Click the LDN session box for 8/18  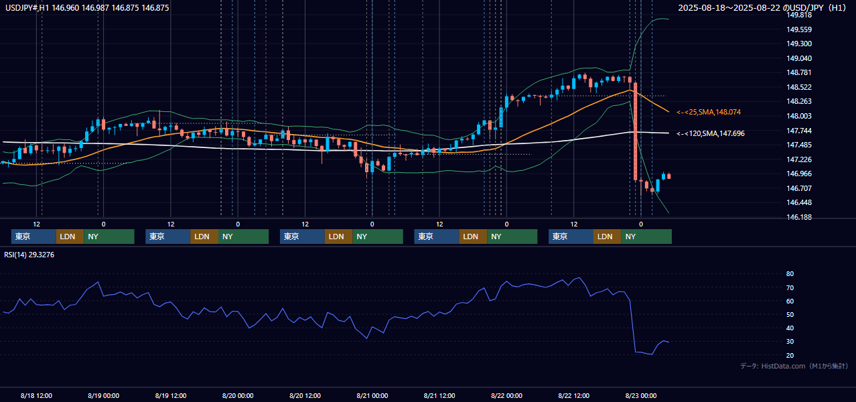(70, 237)
